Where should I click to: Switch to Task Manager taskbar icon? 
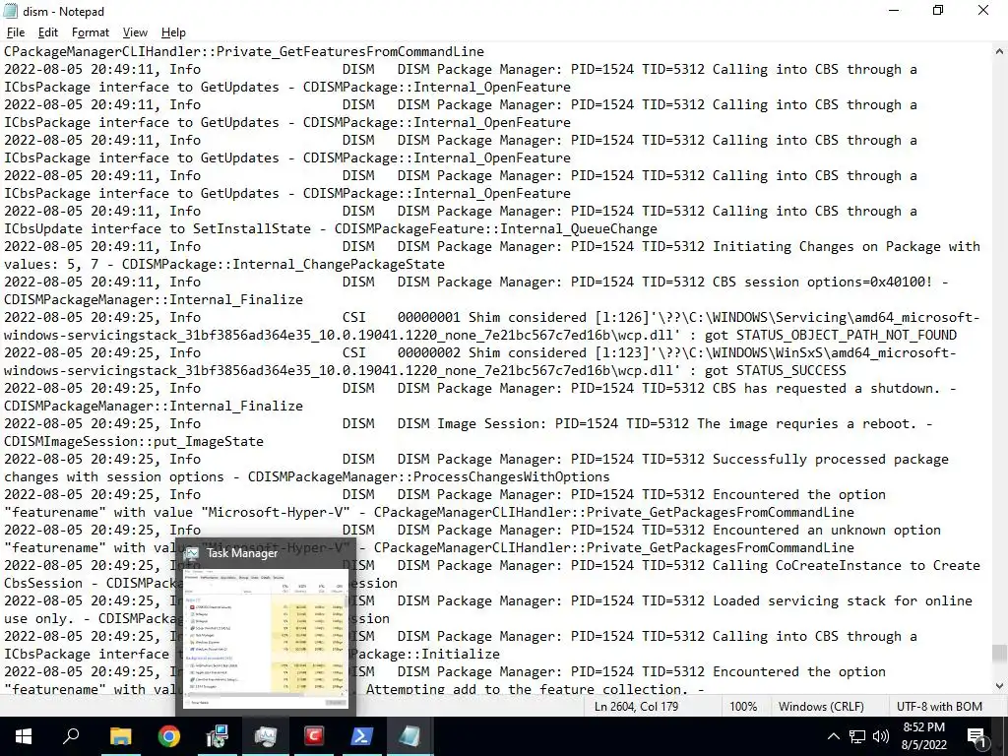click(266, 736)
